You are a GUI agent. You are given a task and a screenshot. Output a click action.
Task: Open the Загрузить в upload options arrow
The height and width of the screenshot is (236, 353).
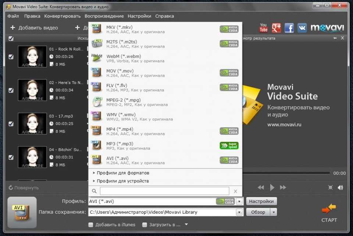click(x=186, y=224)
